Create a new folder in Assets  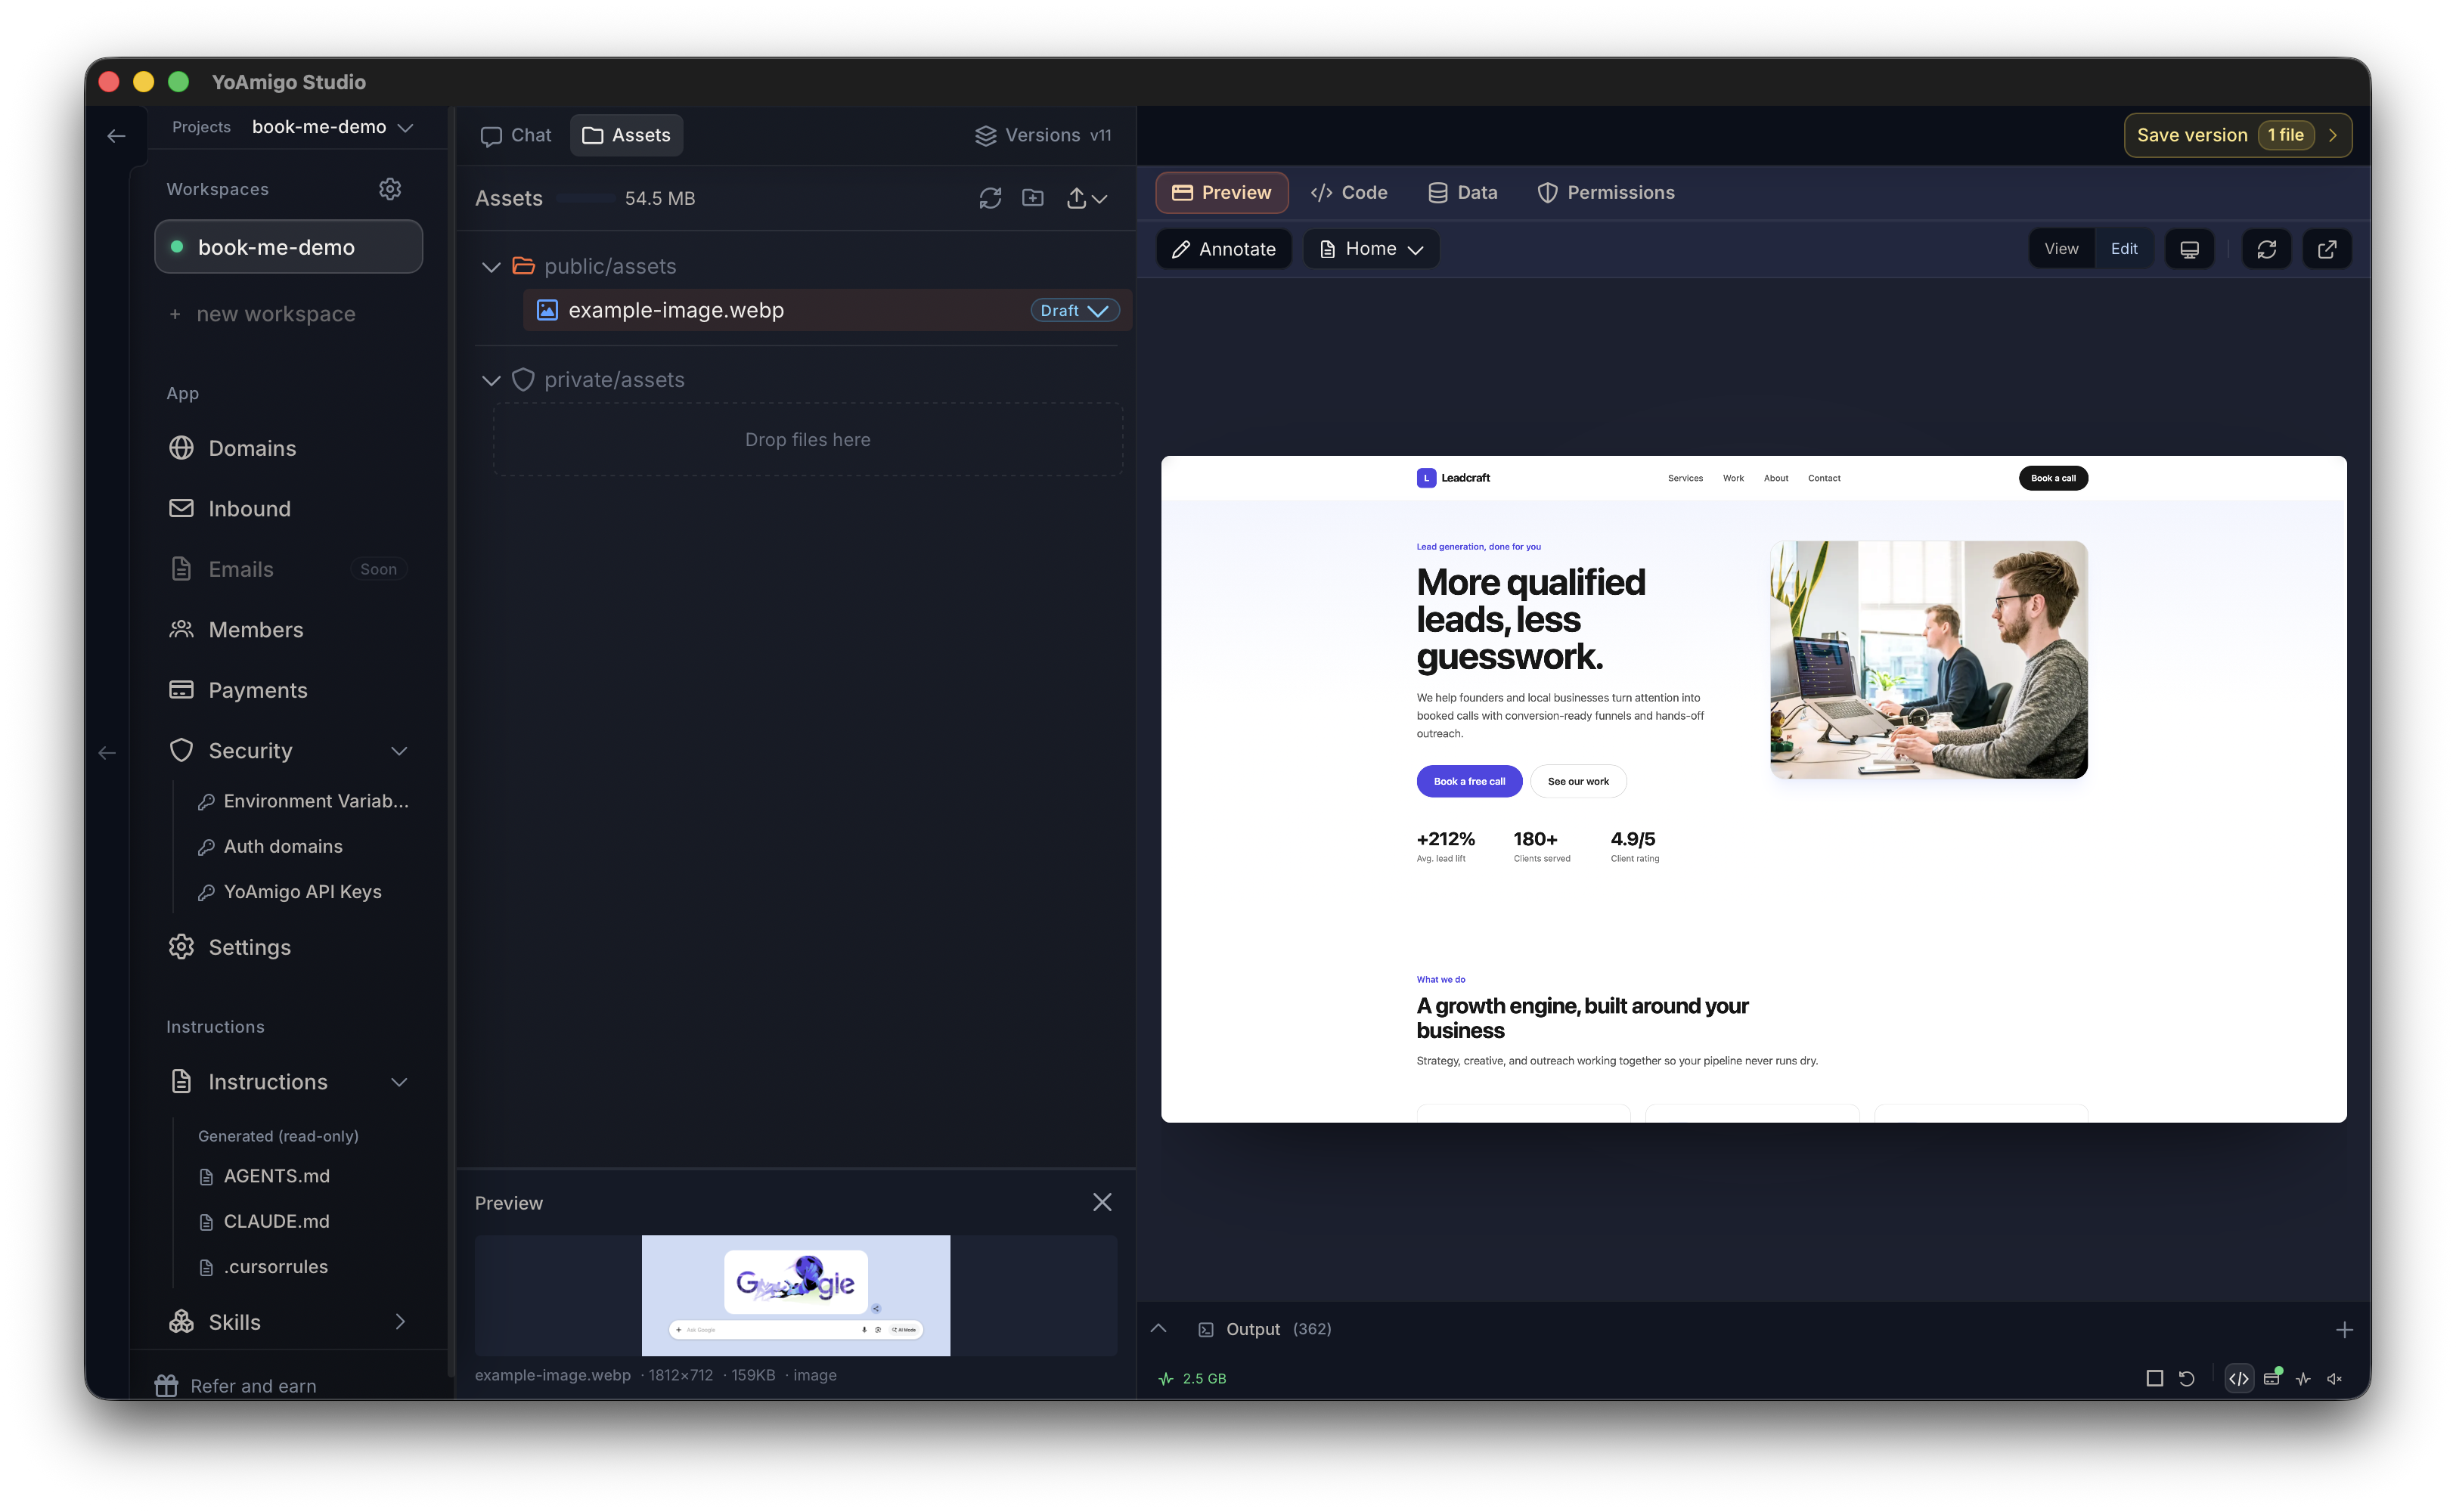pyautogui.click(x=1033, y=198)
